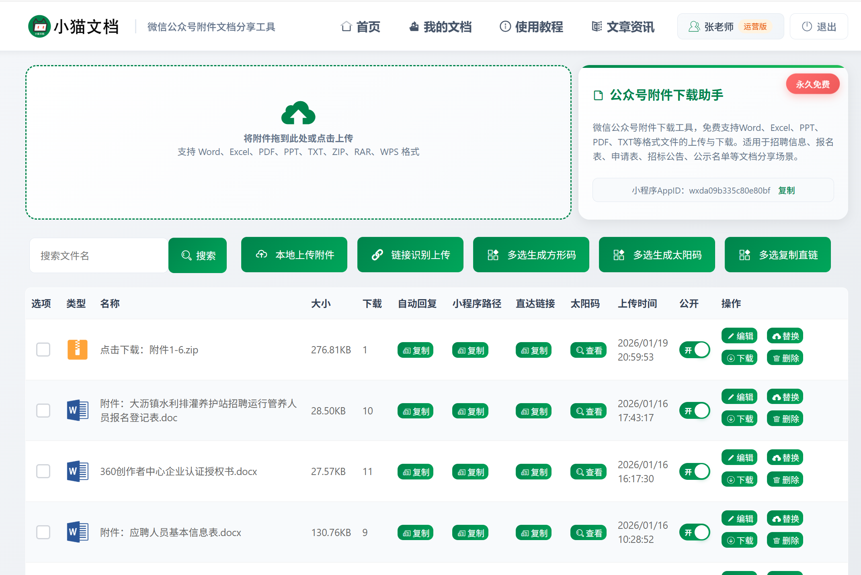Viewport: 861px width, 575px height.
Task: Copy the mini program AppID
Action: click(786, 190)
